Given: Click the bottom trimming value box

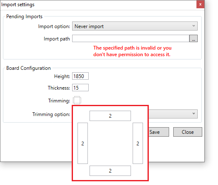Looking at the screenshot, I should point(110,171).
